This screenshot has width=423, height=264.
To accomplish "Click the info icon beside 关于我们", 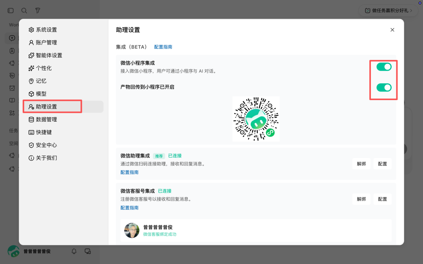I will (31, 158).
